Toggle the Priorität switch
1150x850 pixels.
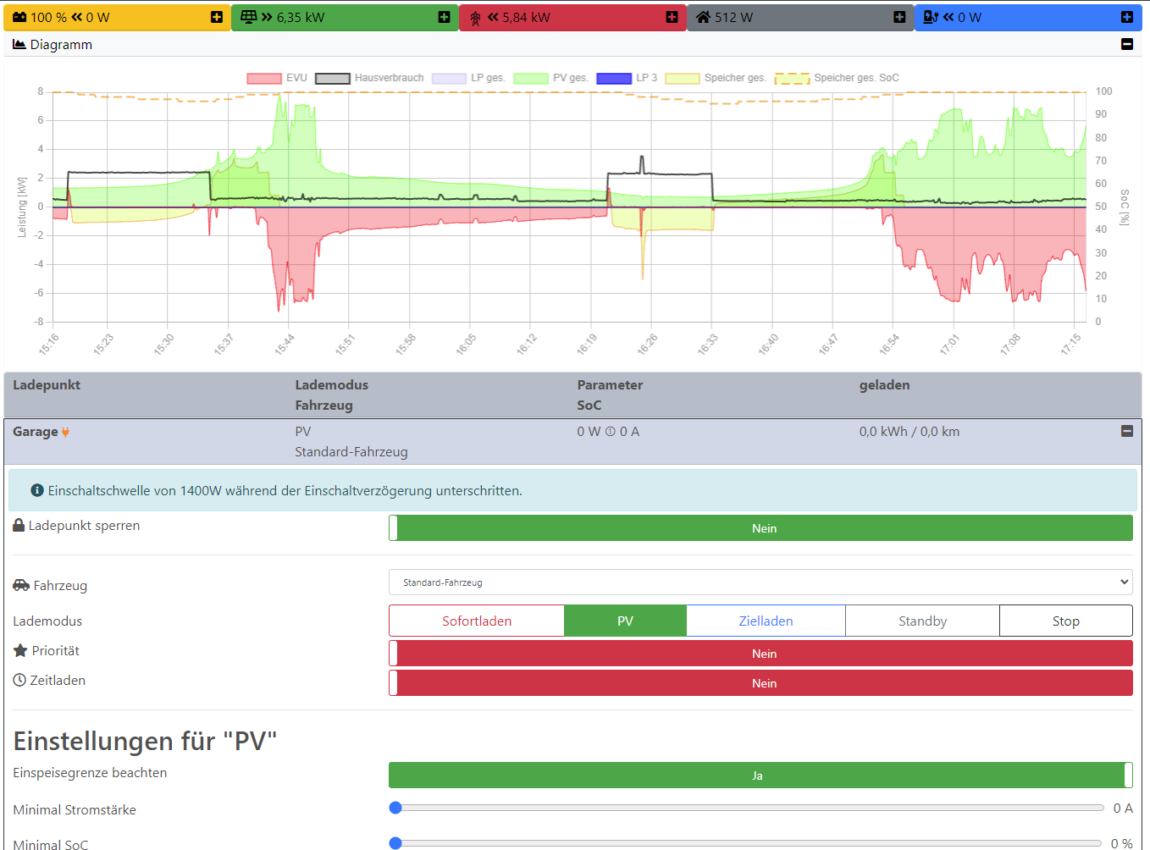click(760, 654)
